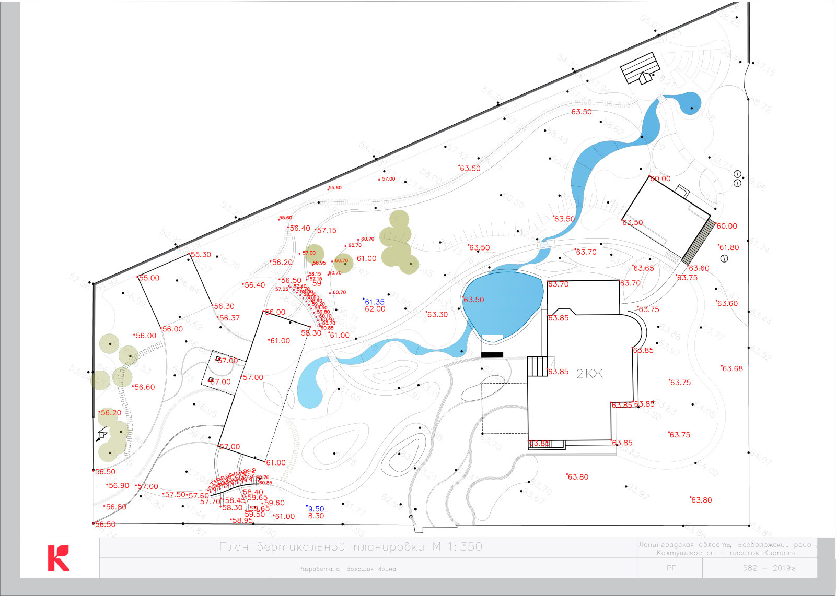
Task: Select the circle symbol below the 61.80 label
Action: [724, 258]
